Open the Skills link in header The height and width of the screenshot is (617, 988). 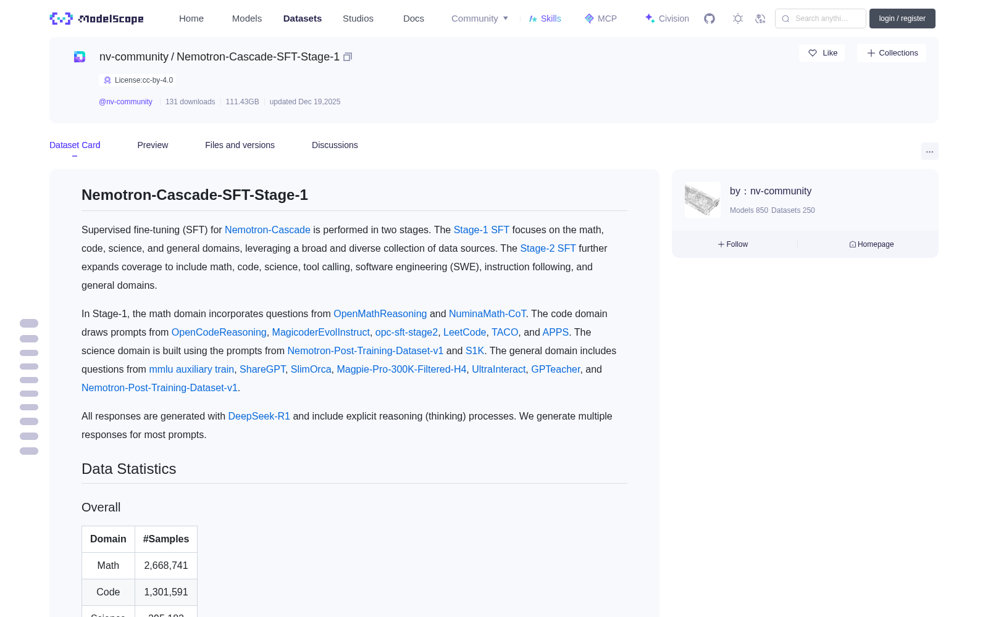pos(545,19)
